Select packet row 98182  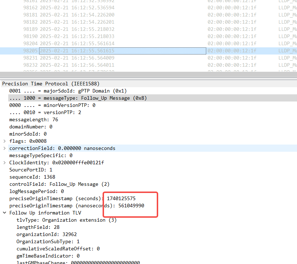tap(148, 22)
